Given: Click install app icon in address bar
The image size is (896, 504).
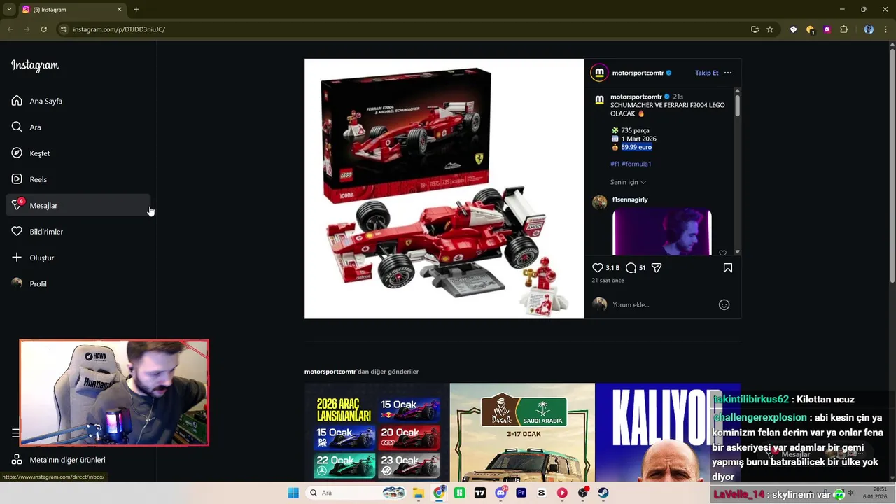Looking at the screenshot, I should 755,29.
